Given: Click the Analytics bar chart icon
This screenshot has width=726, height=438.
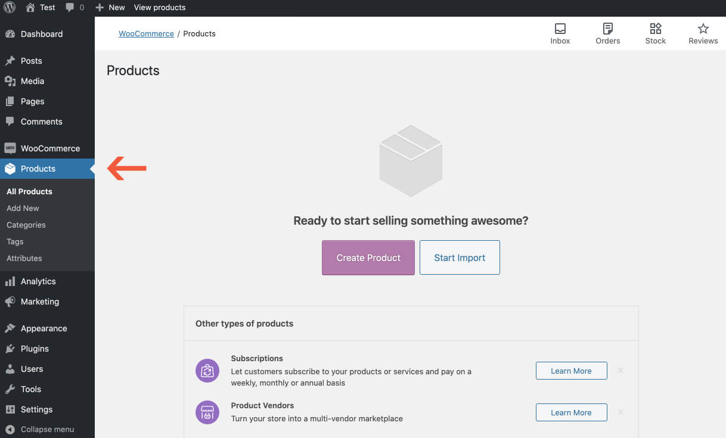Looking at the screenshot, I should [10, 281].
